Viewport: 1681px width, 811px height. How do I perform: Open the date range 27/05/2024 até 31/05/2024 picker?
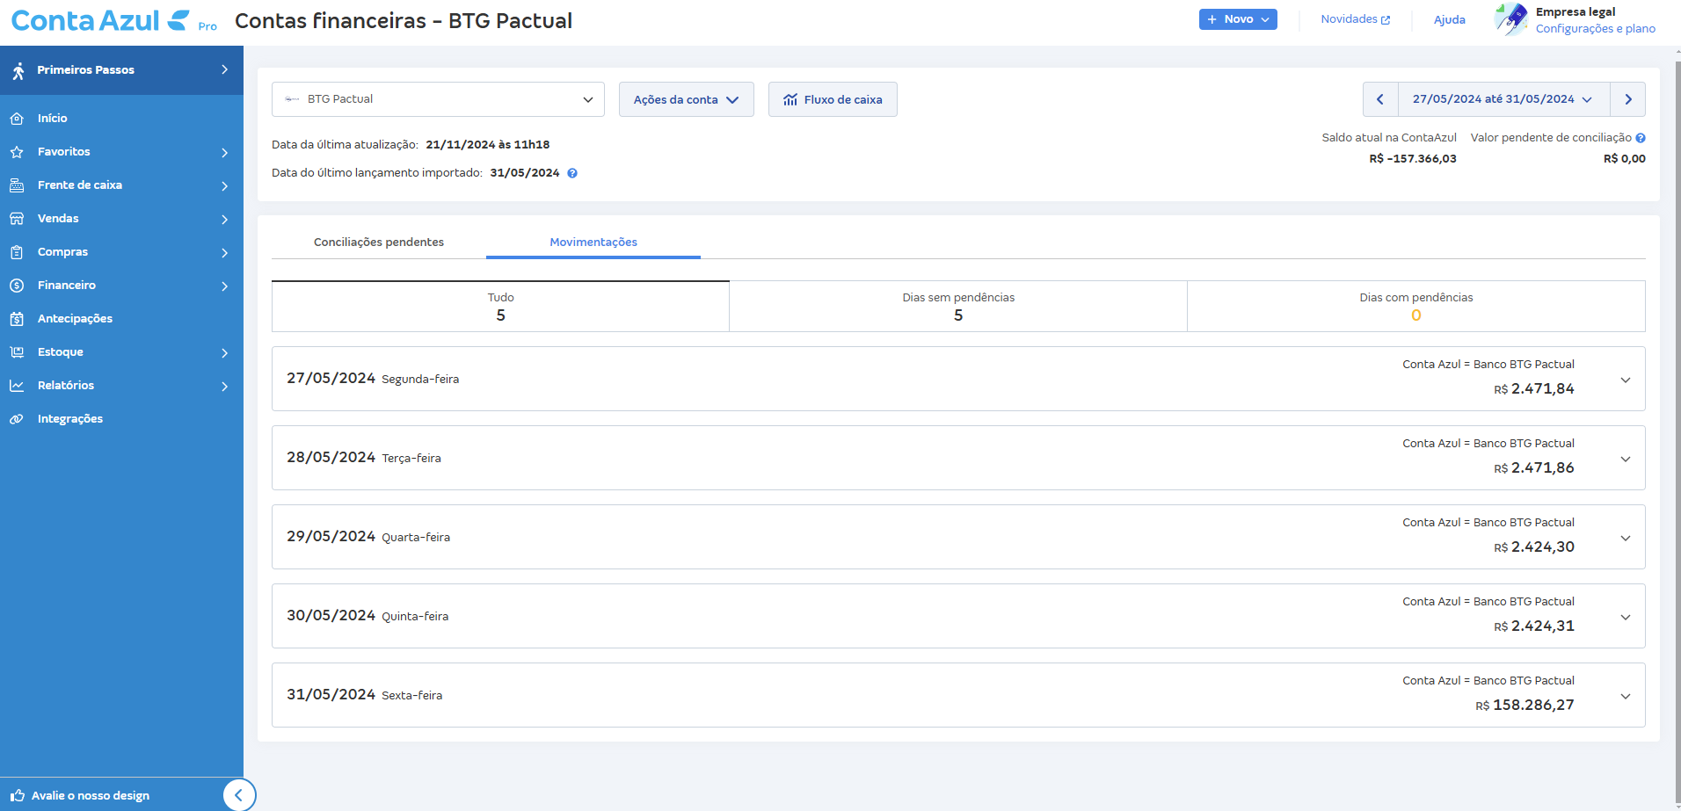click(1502, 99)
